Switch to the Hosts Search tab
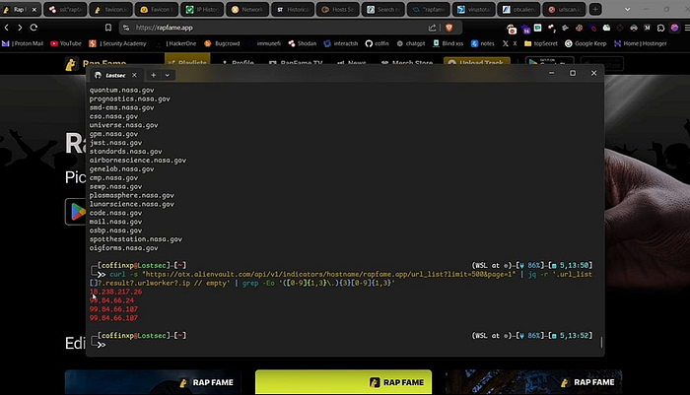The image size is (690, 395). 337,9
